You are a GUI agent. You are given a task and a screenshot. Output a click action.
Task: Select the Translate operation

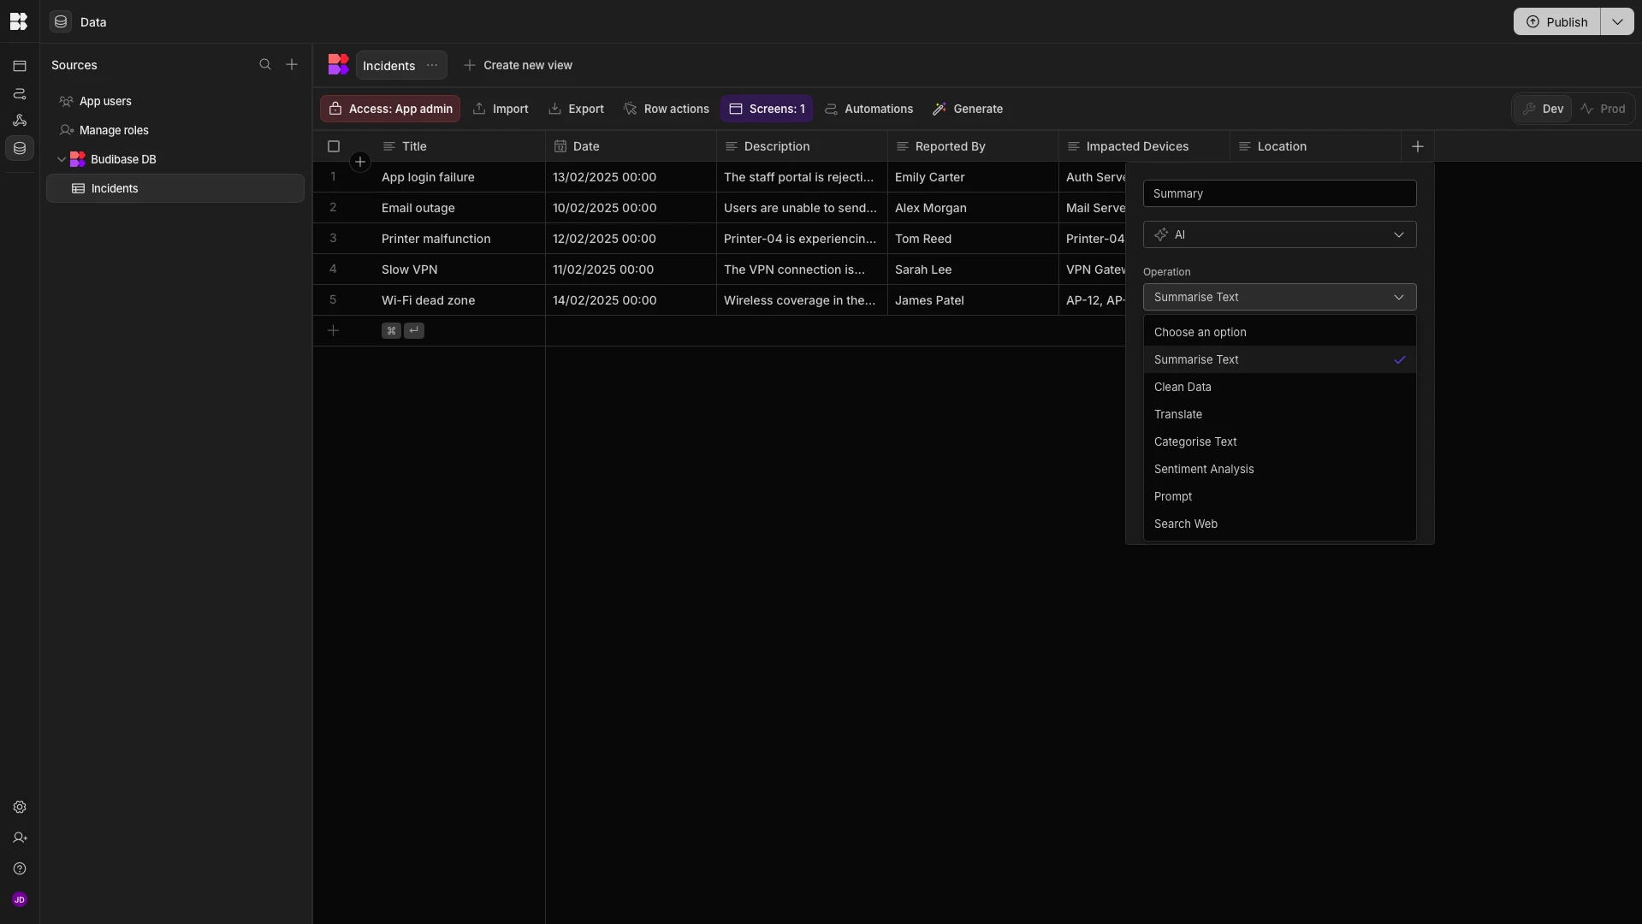click(x=1279, y=414)
